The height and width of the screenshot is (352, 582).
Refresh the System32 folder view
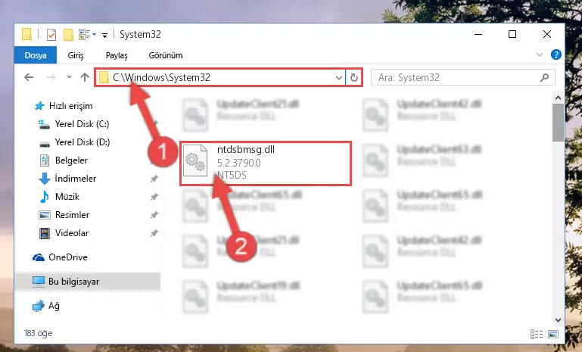coord(353,77)
